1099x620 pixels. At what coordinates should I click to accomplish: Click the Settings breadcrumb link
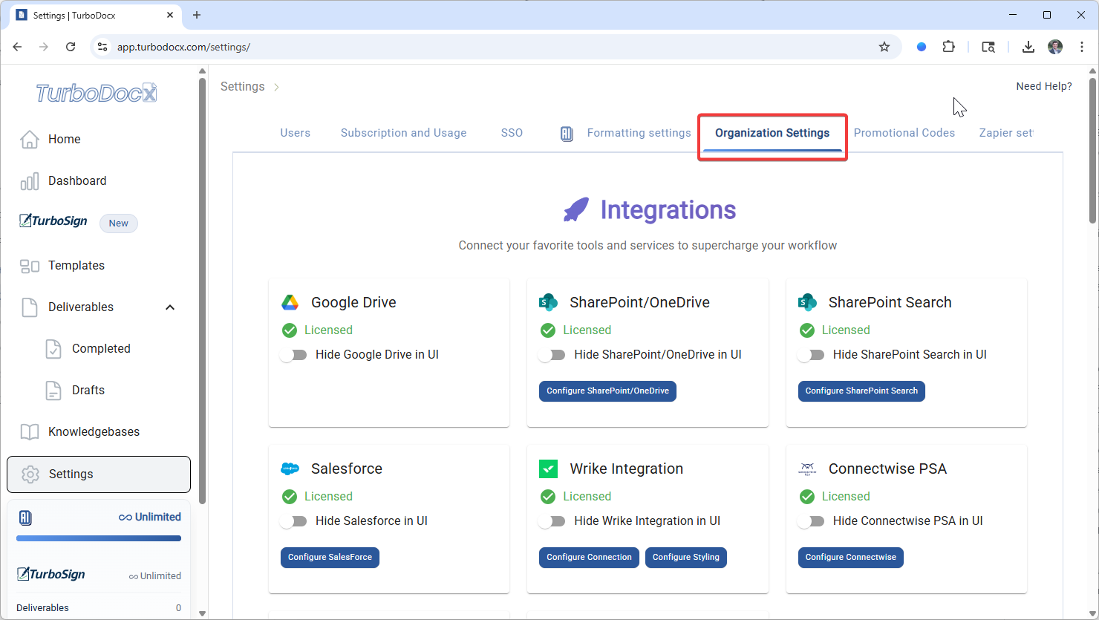pos(243,87)
